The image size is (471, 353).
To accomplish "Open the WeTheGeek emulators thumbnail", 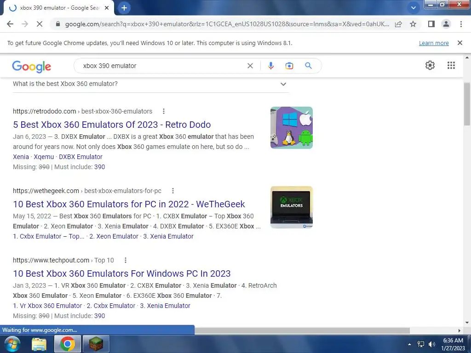I will pyautogui.click(x=291, y=207).
